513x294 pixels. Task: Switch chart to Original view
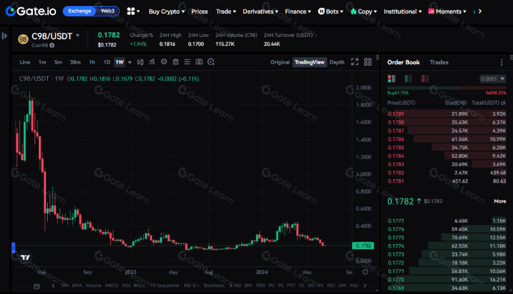tap(280, 62)
